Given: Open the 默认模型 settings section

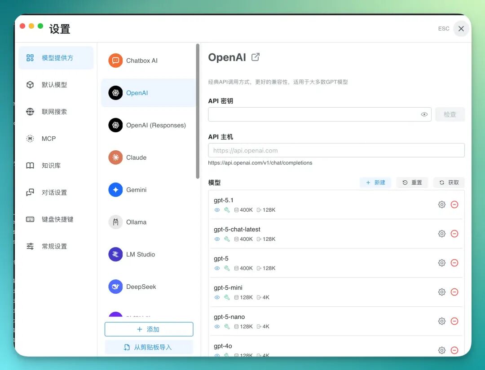Looking at the screenshot, I should pos(56,85).
